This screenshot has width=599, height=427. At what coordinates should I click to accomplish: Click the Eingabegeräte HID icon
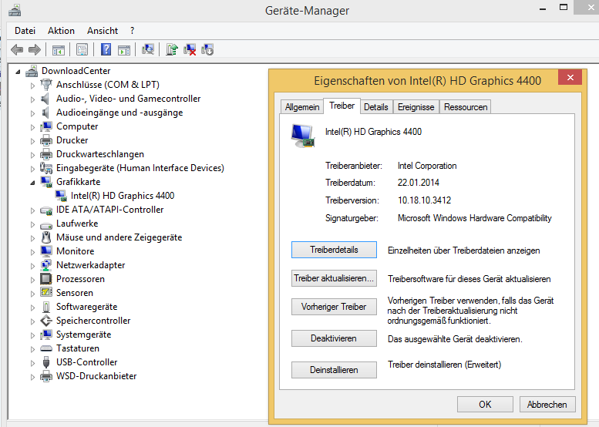coord(46,168)
